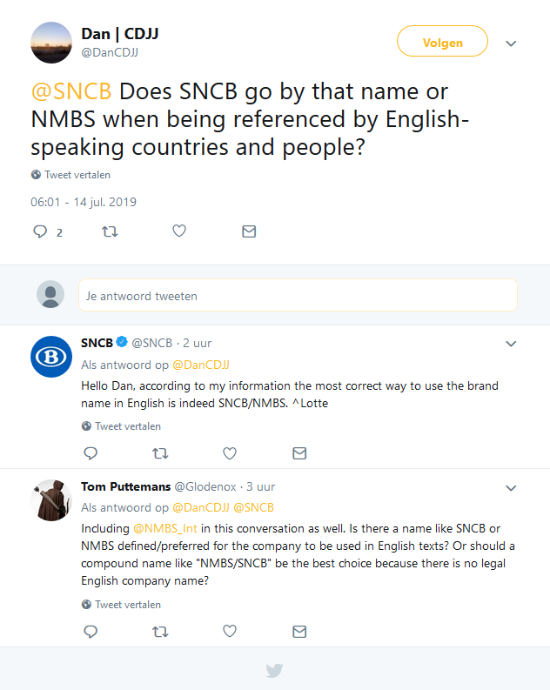This screenshot has height=690, width=550.
Task: Open Tom Puttemans' profile picture
Action: point(51,499)
